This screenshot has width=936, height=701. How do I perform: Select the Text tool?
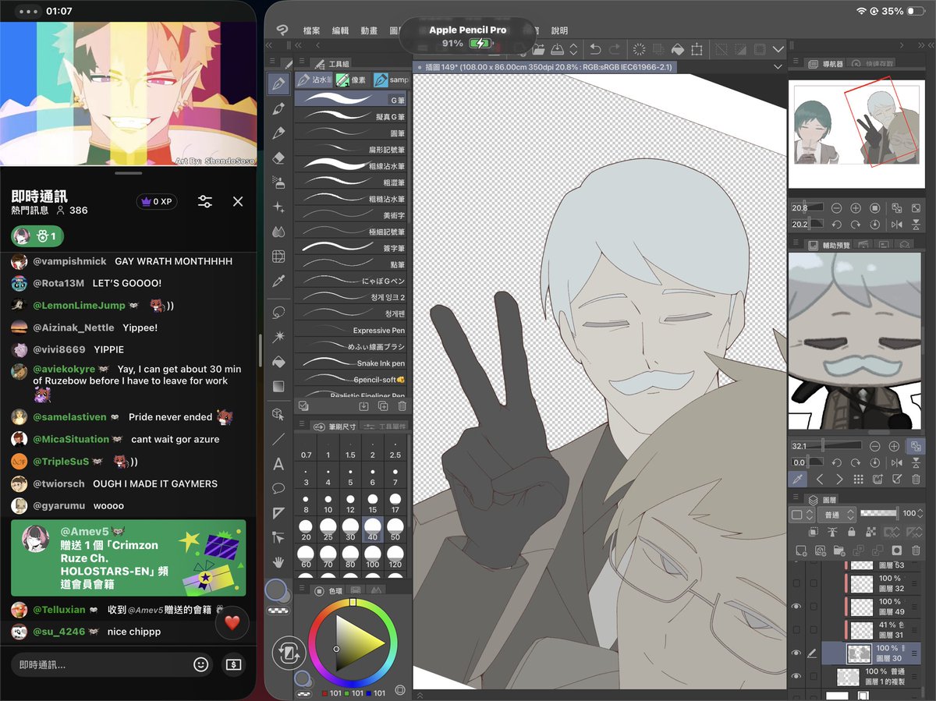pyautogui.click(x=278, y=464)
